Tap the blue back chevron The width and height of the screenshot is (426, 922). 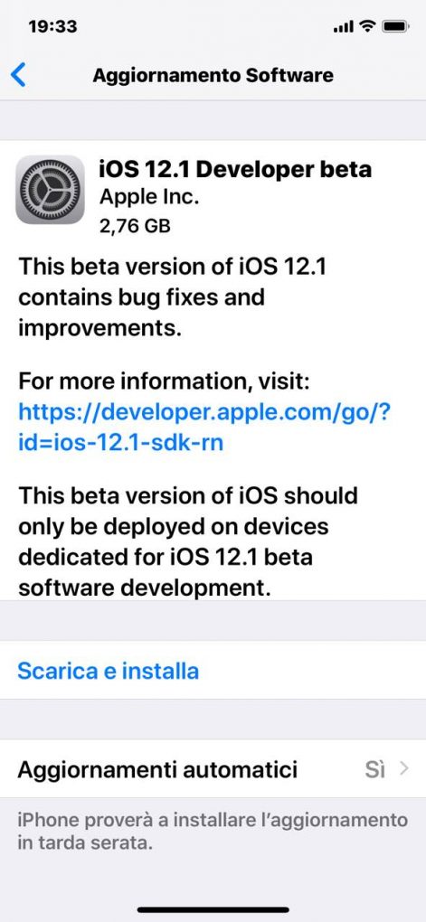[x=18, y=75]
